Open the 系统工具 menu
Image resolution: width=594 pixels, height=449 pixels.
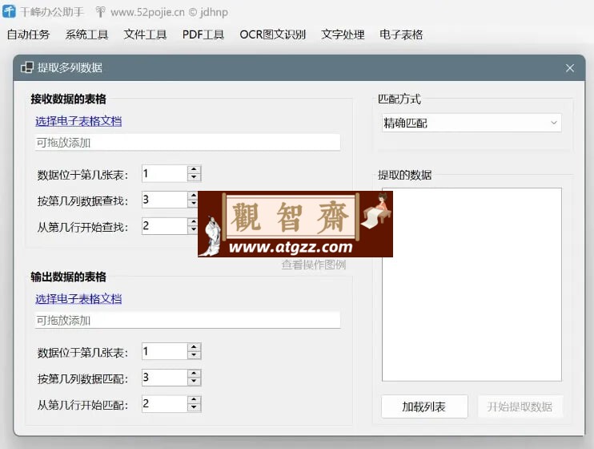[86, 35]
